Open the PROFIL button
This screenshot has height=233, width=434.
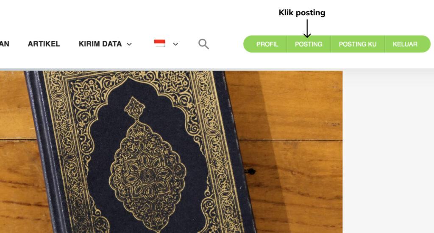pos(267,44)
